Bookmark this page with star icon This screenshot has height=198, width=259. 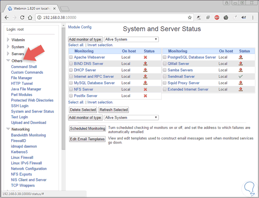[190, 17]
